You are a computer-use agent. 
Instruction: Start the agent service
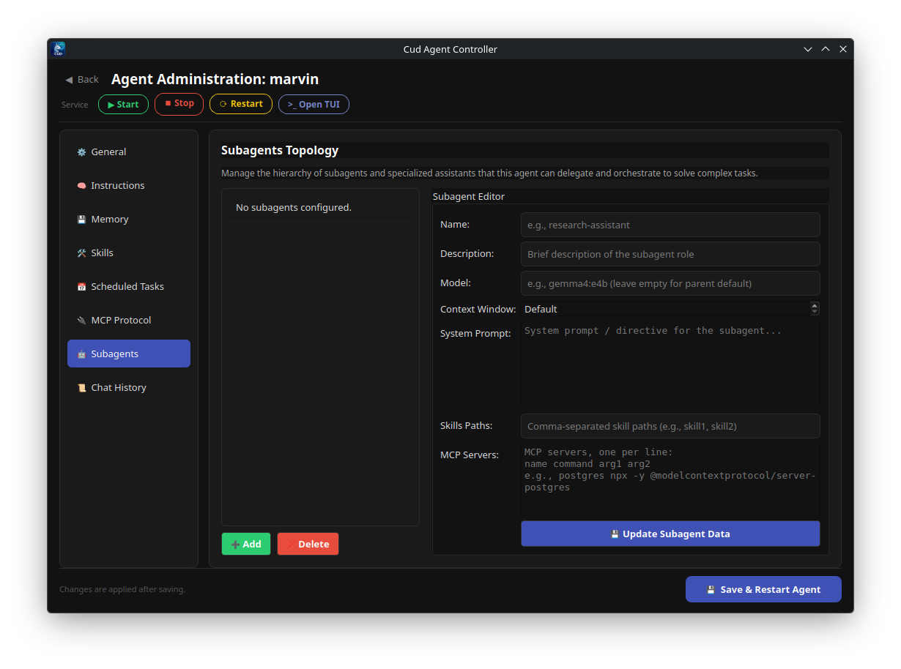[123, 104]
